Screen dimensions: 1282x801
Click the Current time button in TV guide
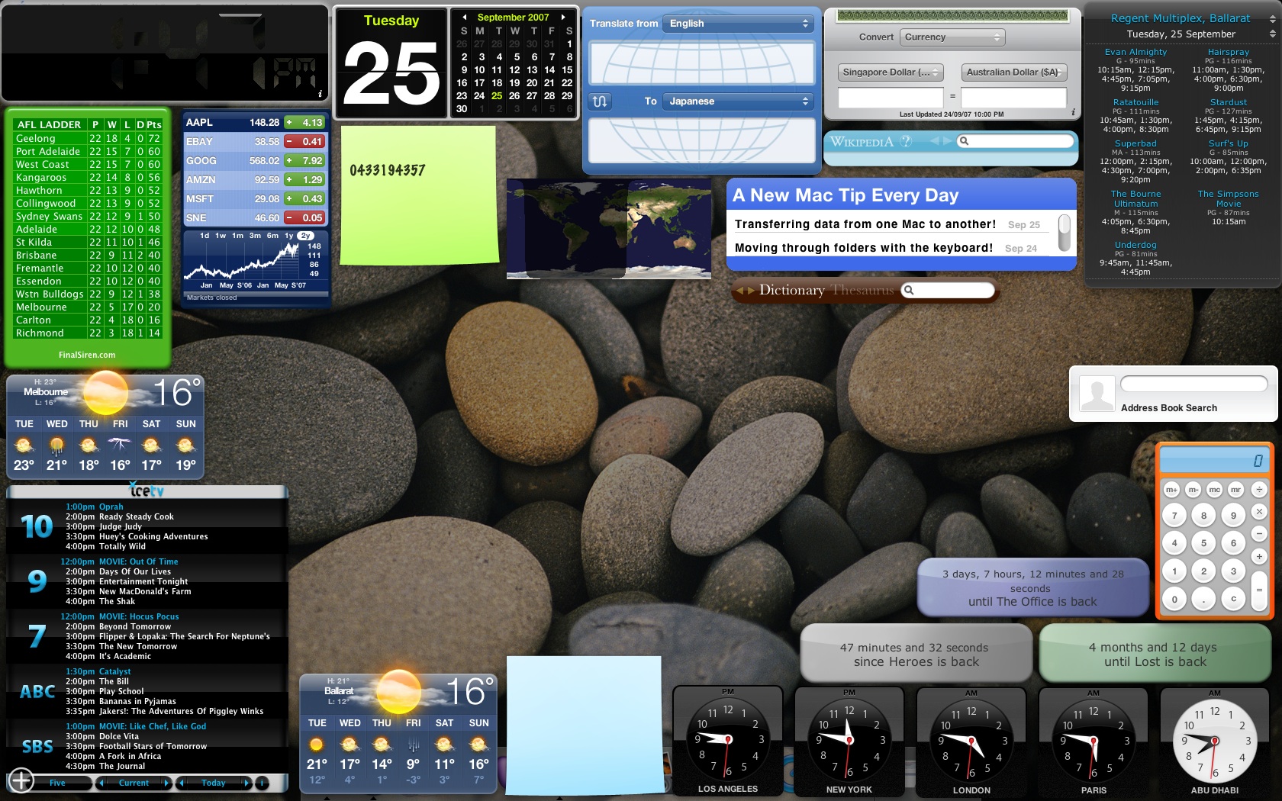[134, 783]
